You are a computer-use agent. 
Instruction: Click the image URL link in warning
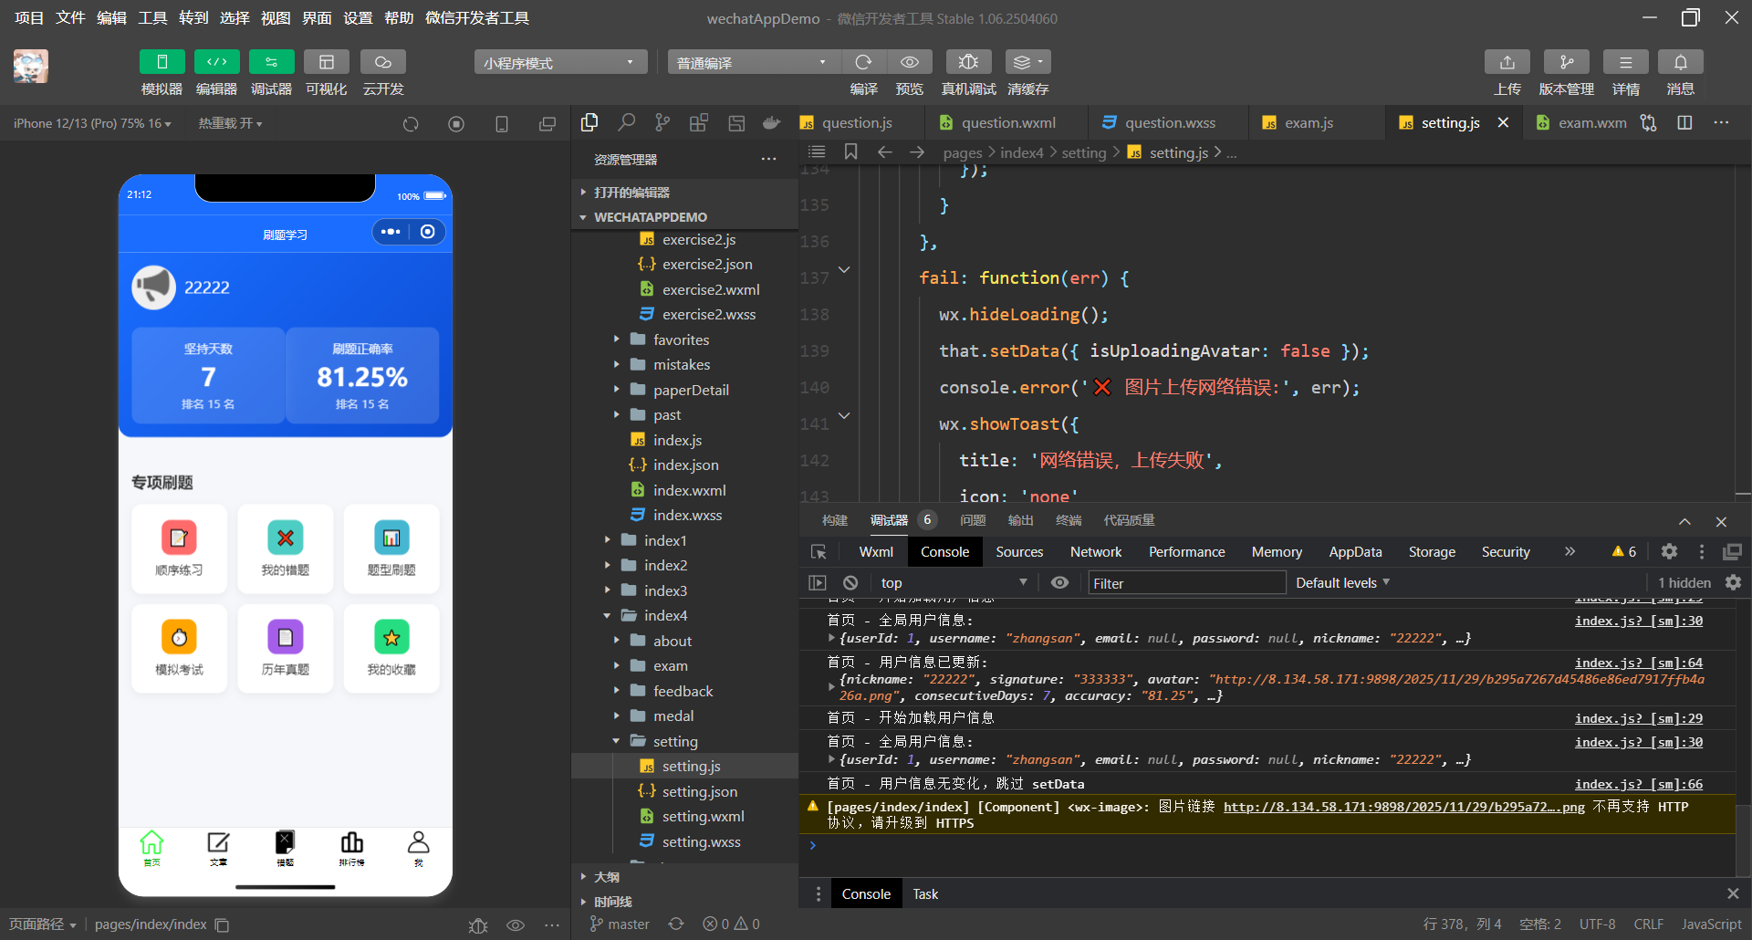coord(1404,807)
